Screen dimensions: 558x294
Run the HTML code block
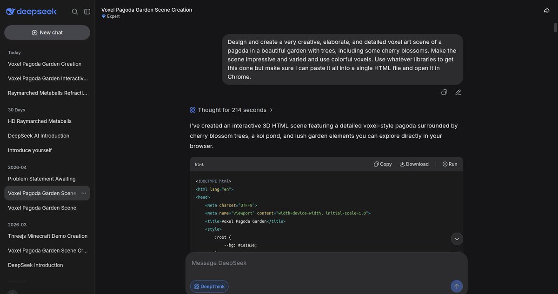point(450,164)
